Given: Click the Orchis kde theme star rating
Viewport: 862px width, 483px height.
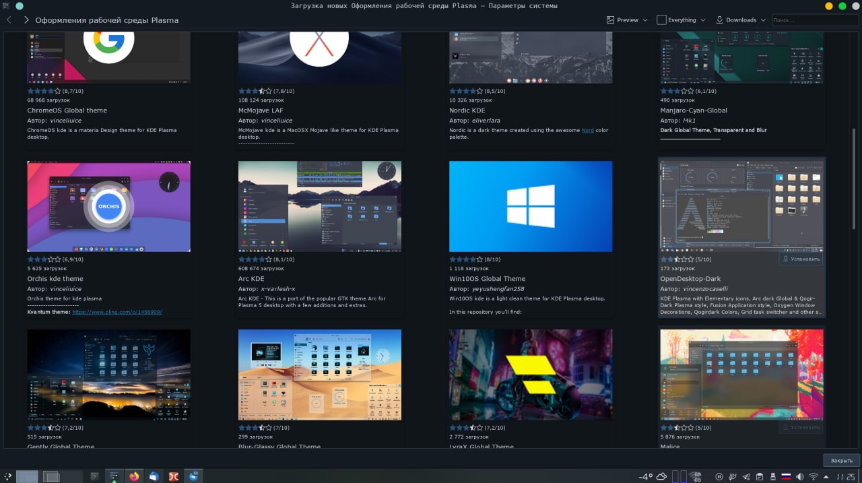Looking at the screenshot, I should [x=44, y=259].
